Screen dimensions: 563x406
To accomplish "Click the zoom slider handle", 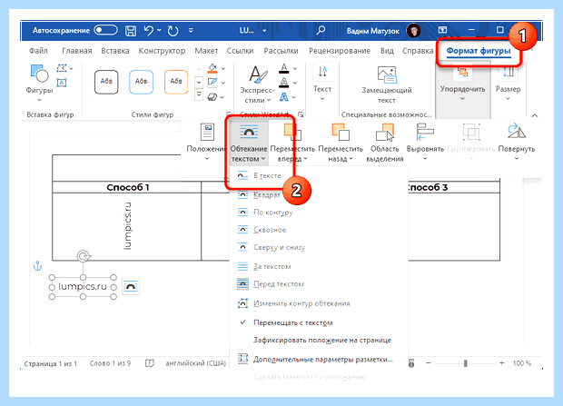I will point(465,363).
